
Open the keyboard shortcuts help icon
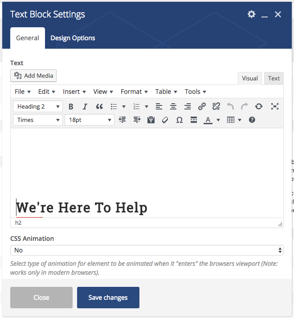(252, 120)
